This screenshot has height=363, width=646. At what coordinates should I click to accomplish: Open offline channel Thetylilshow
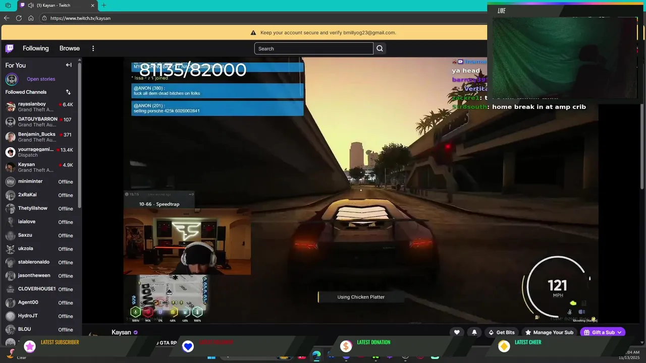click(x=39, y=208)
